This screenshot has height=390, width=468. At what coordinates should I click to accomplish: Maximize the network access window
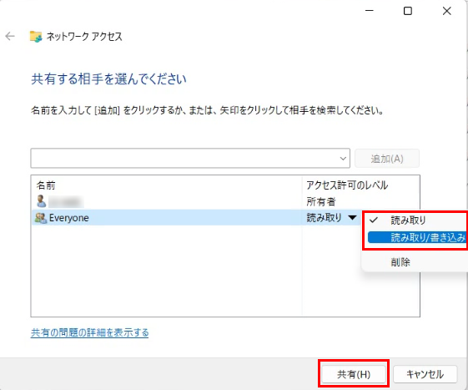[x=408, y=11]
